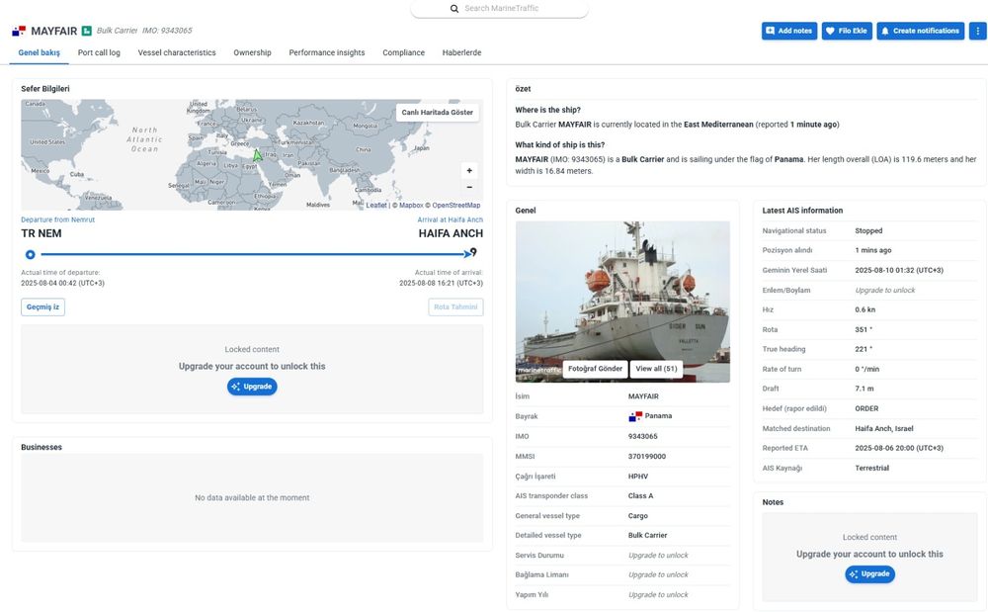Click Canlı Haritada Göster button
The height and width of the screenshot is (612, 988).
tap(438, 112)
